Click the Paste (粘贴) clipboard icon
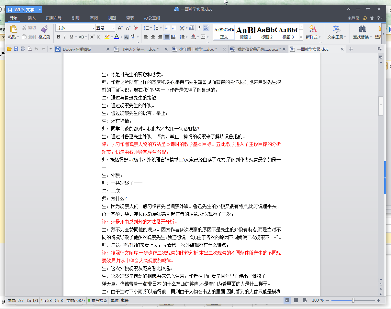The width and height of the screenshot is (391, 309). coord(13,29)
